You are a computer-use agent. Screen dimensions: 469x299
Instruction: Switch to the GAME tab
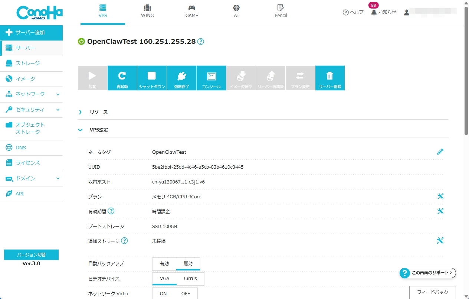click(192, 12)
